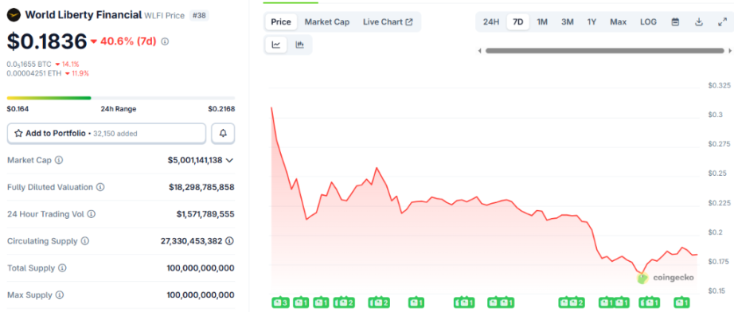The image size is (734, 312).
Task: Select Max time range
Action: pos(618,22)
